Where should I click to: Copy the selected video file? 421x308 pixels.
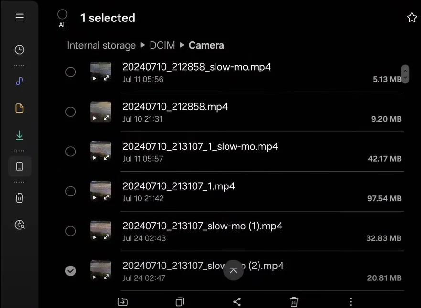(x=179, y=301)
